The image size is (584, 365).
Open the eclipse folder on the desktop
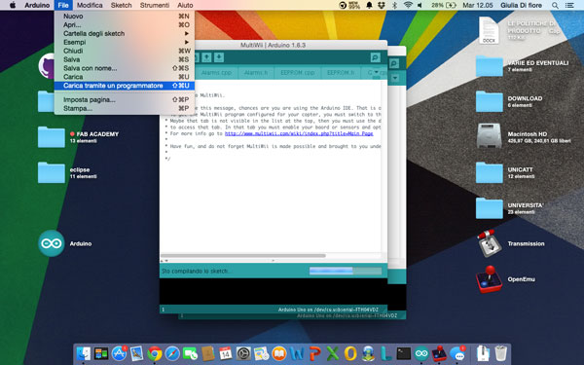click(x=52, y=172)
